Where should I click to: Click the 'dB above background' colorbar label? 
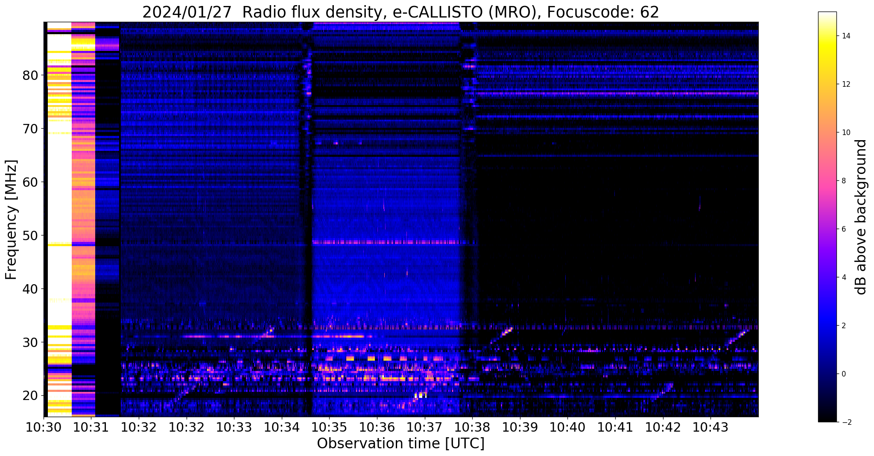click(x=861, y=217)
